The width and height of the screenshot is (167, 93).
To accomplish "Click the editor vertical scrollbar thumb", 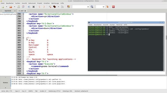I will coord(166,37).
